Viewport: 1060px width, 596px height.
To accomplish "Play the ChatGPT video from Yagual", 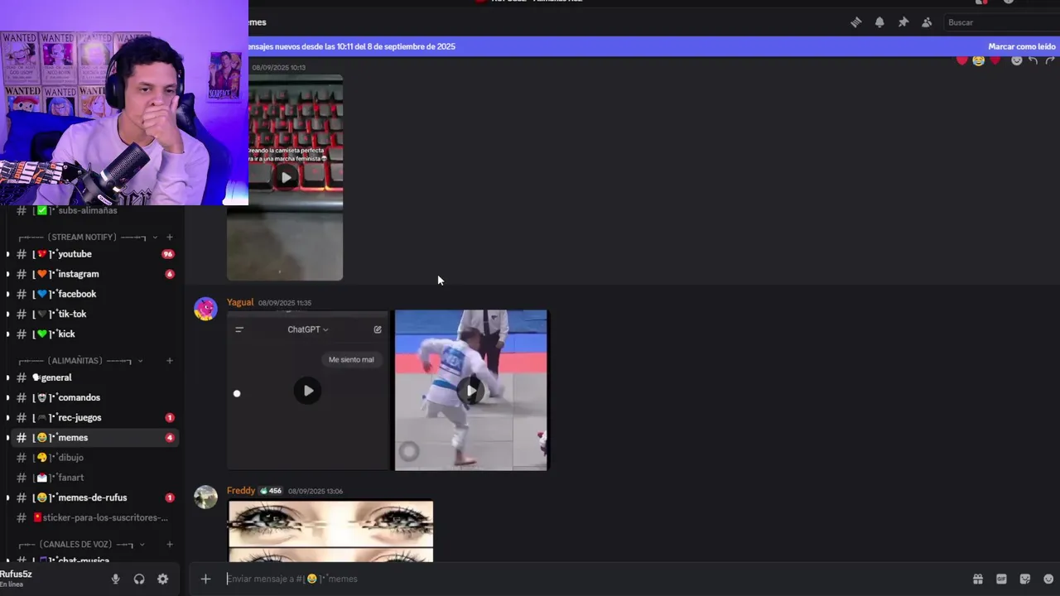I will [x=308, y=391].
